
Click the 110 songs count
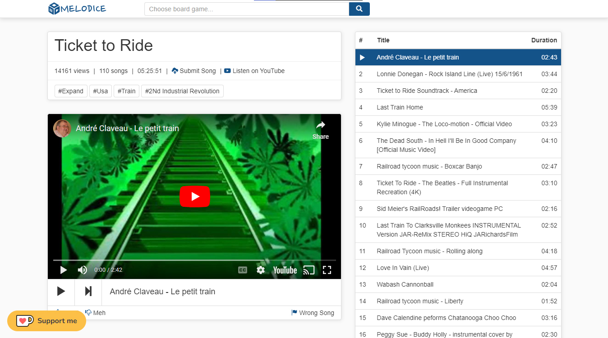113,71
